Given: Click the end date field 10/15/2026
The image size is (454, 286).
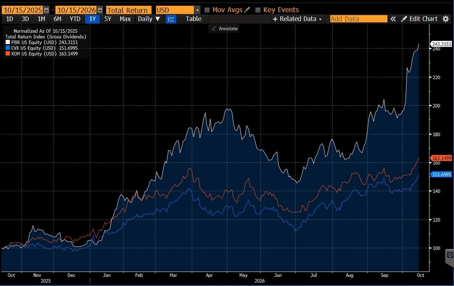Looking at the screenshot, I should [77, 10].
